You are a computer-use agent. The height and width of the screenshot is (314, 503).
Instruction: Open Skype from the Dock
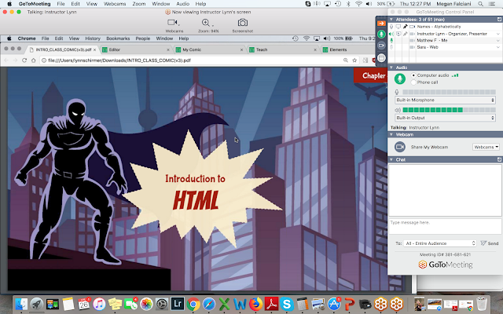pos(287,304)
